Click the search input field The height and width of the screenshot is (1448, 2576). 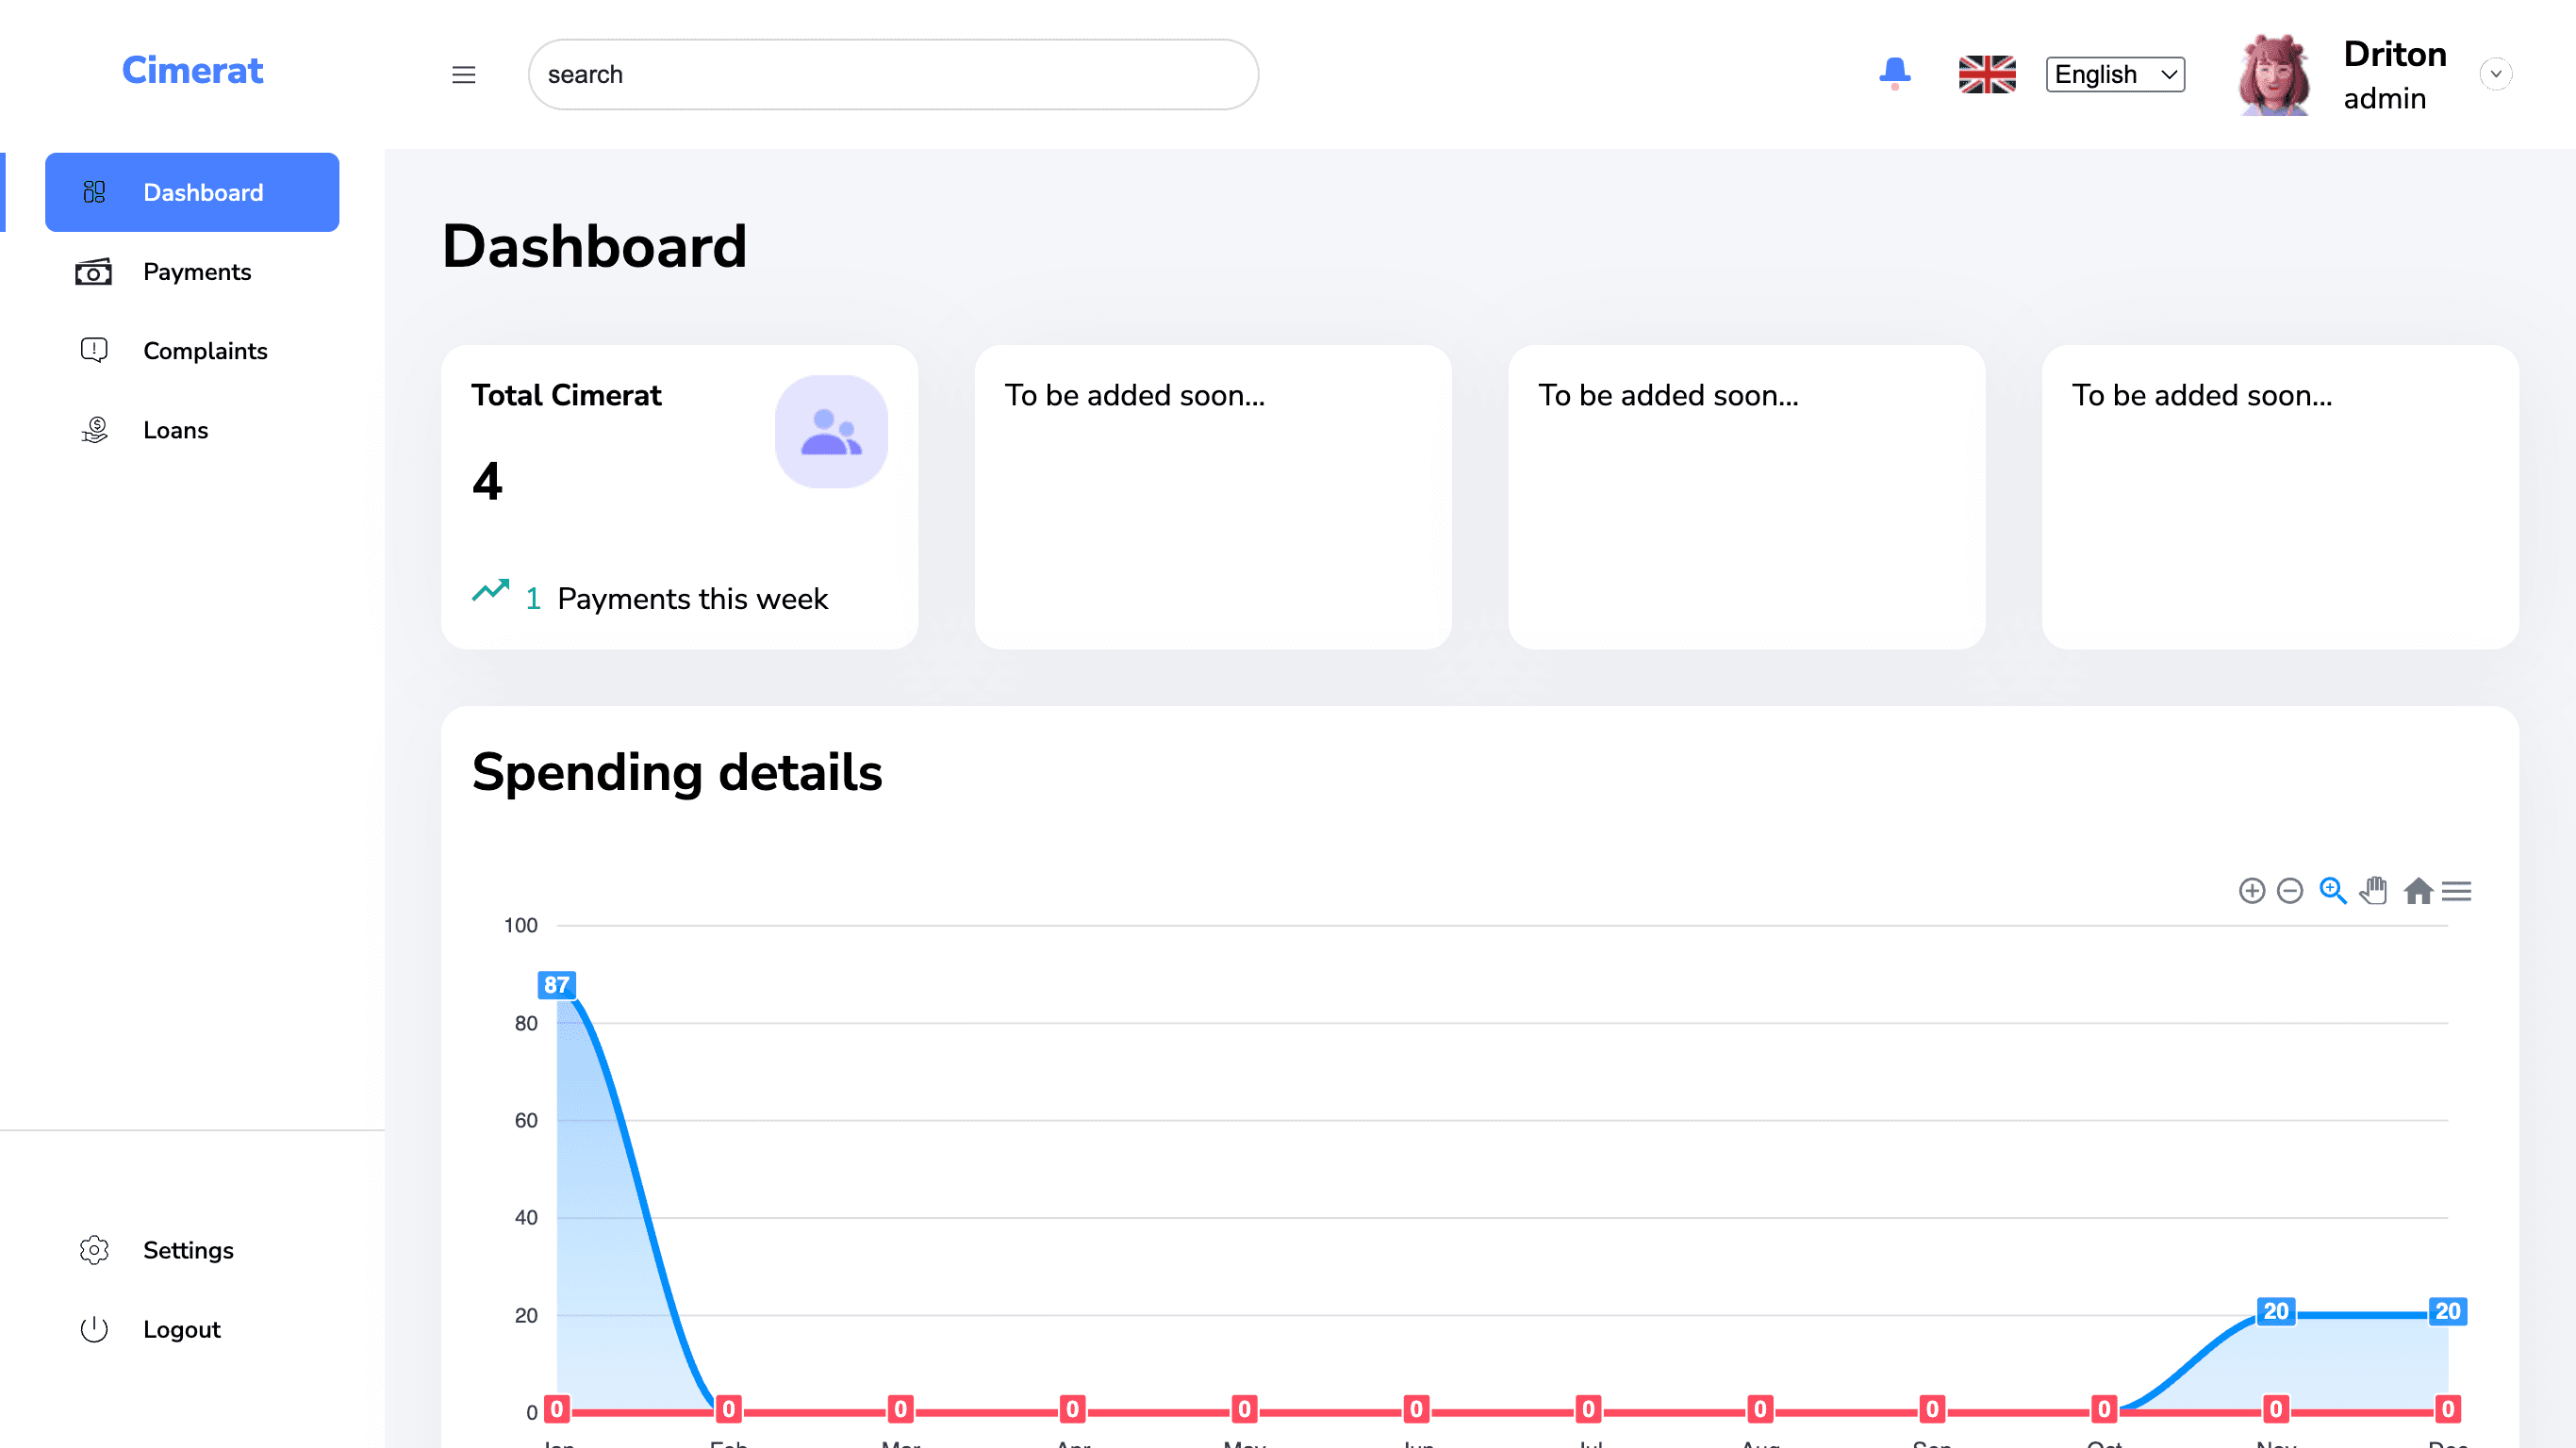[x=892, y=74]
